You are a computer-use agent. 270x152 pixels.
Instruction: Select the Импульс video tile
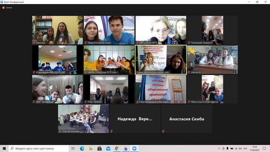click(x=57, y=30)
